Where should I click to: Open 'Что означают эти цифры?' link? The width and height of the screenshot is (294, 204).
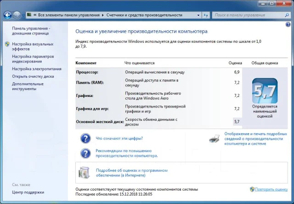tap(119, 138)
